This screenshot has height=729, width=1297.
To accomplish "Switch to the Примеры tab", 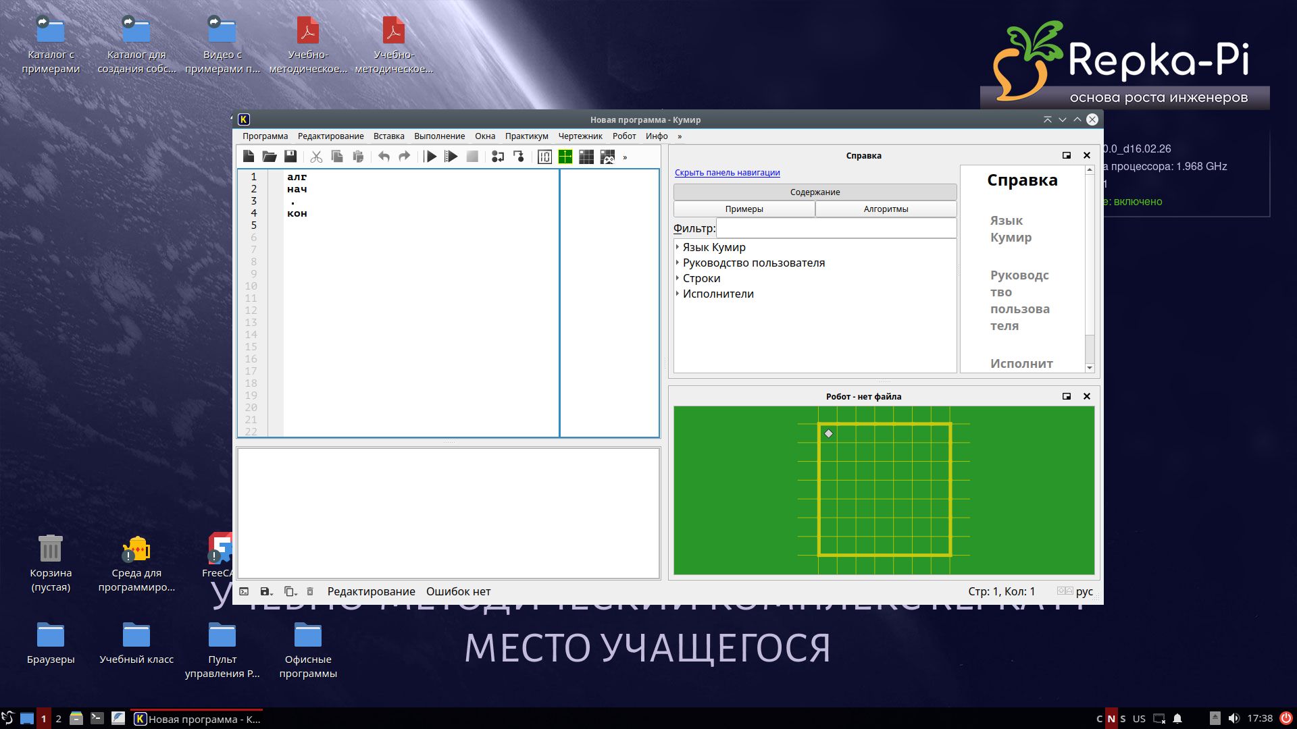I will click(744, 209).
